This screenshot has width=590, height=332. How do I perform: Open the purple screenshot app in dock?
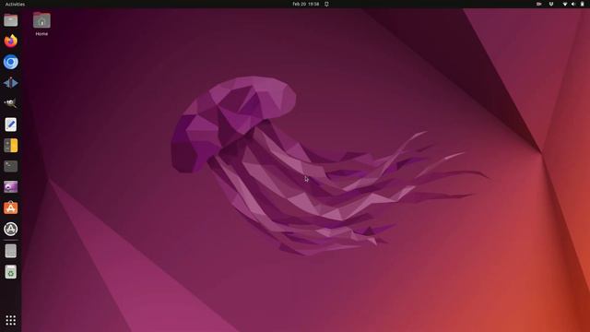tap(10, 187)
